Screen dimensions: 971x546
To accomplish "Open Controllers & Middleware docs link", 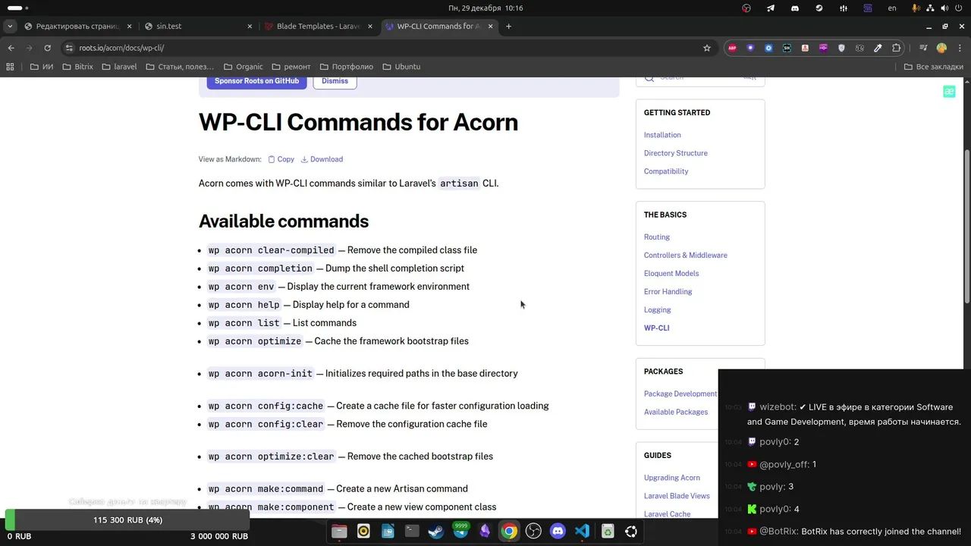I will (x=685, y=256).
